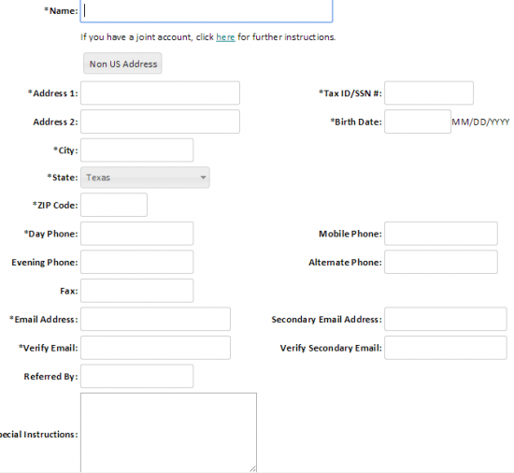Viewport: 514px width, 473px height.
Task: Select the Verify Email input
Action: click(155, 348)
